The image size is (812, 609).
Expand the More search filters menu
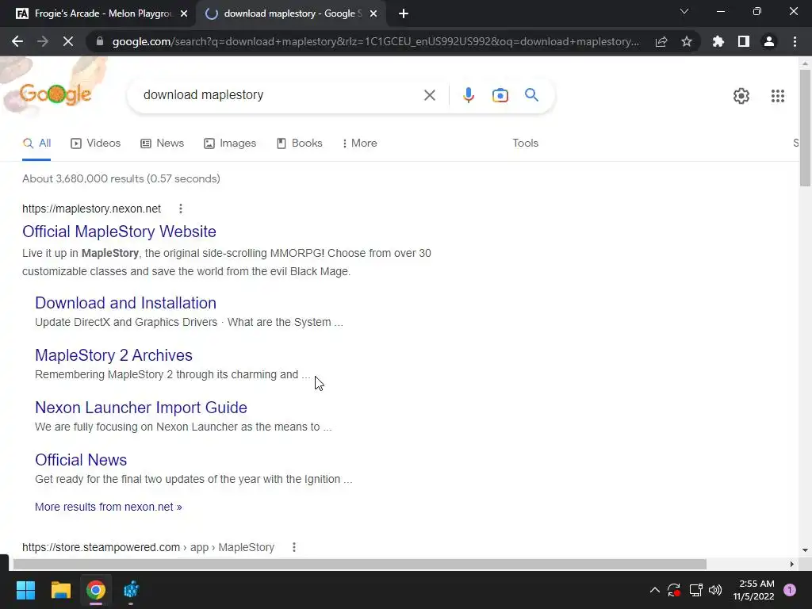click(360, 143)
